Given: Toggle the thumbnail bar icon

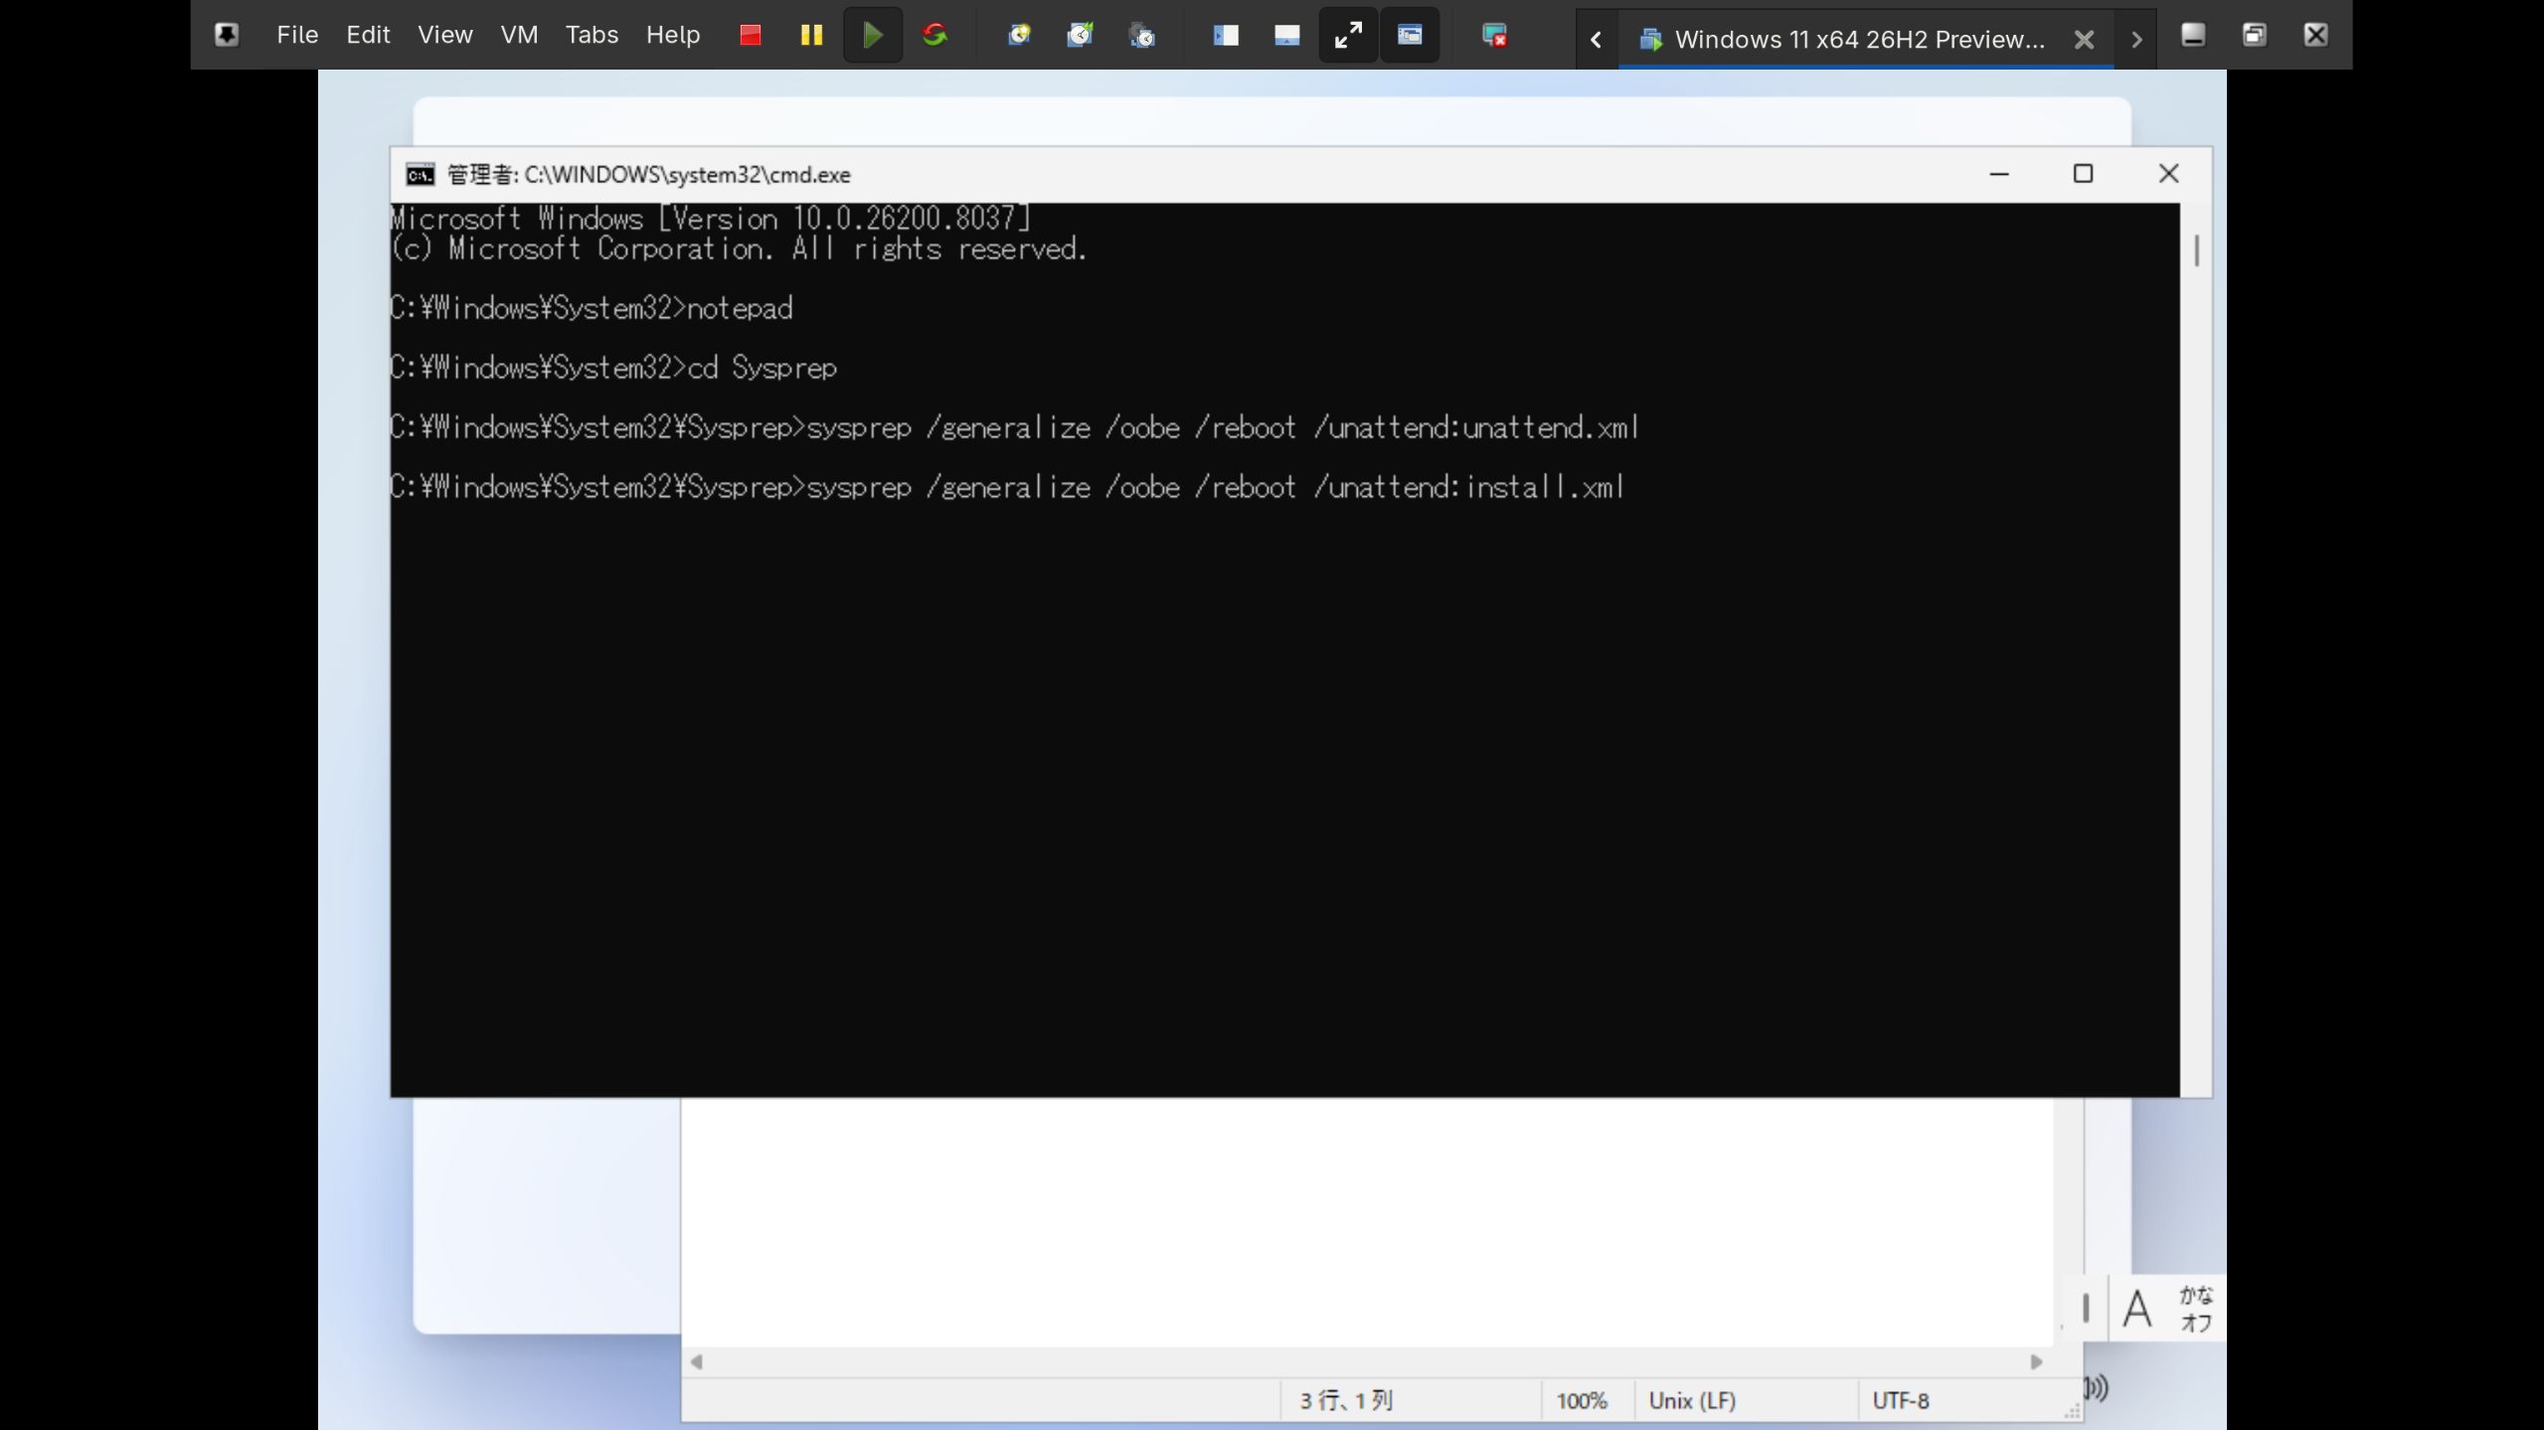Looking at the screenshot, I should pos(1287,35).
